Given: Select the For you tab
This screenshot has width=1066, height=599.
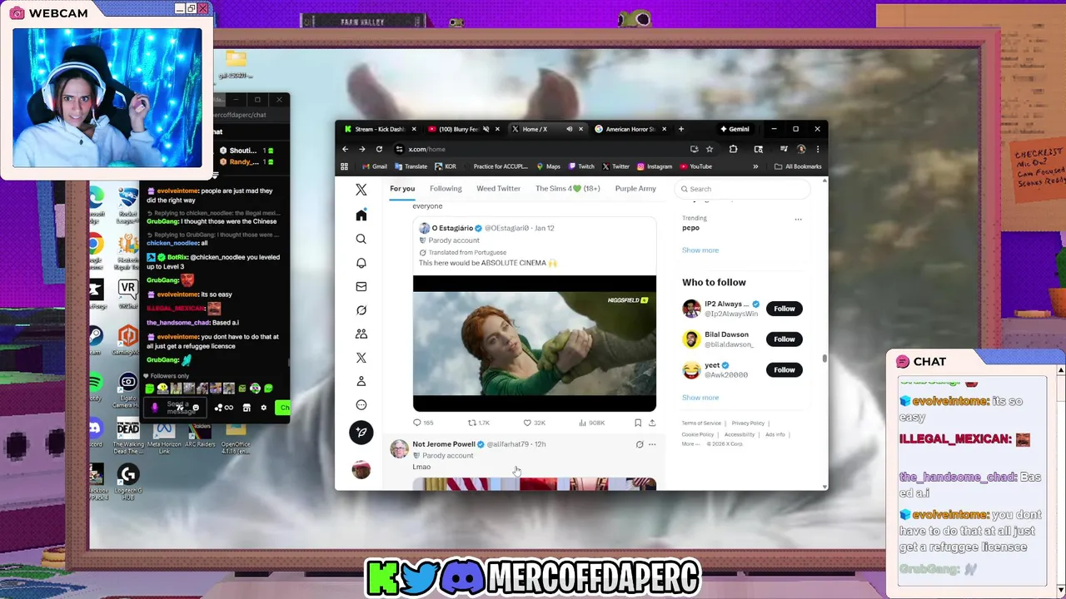Looking at the screenshot, I should tap(402, 189).
